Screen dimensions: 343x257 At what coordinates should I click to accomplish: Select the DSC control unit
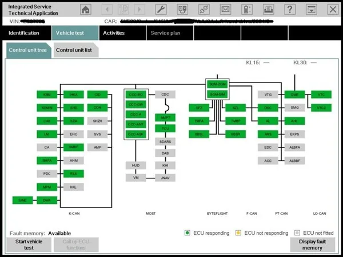[x=268, y=108]
